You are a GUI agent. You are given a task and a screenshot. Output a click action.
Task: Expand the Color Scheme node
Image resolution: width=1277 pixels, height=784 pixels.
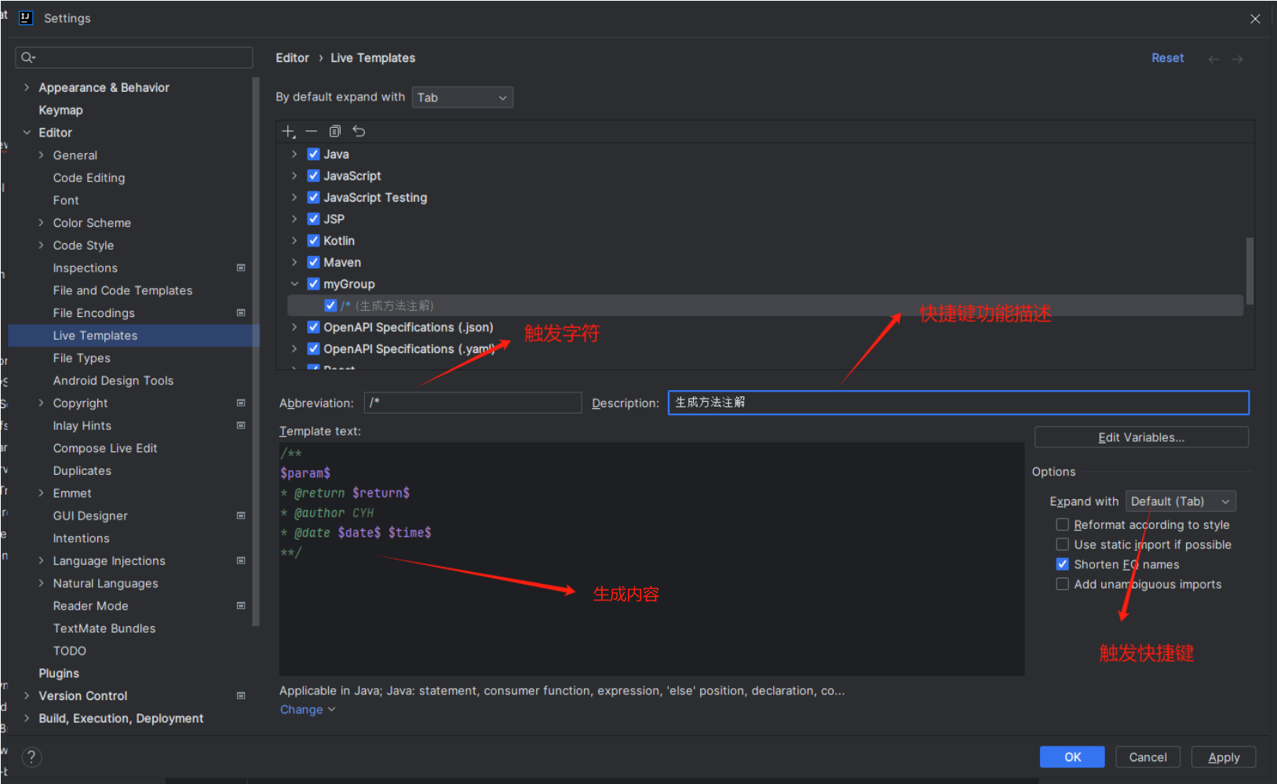(41, 223)
